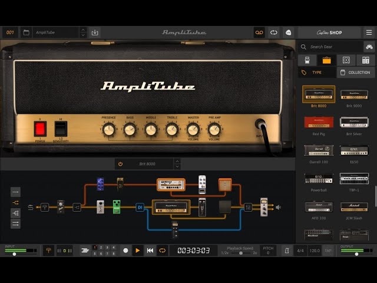Bypass Brit 8000 with power button
The width and height of the screenshot is (377, 283).
pos(120,164)
